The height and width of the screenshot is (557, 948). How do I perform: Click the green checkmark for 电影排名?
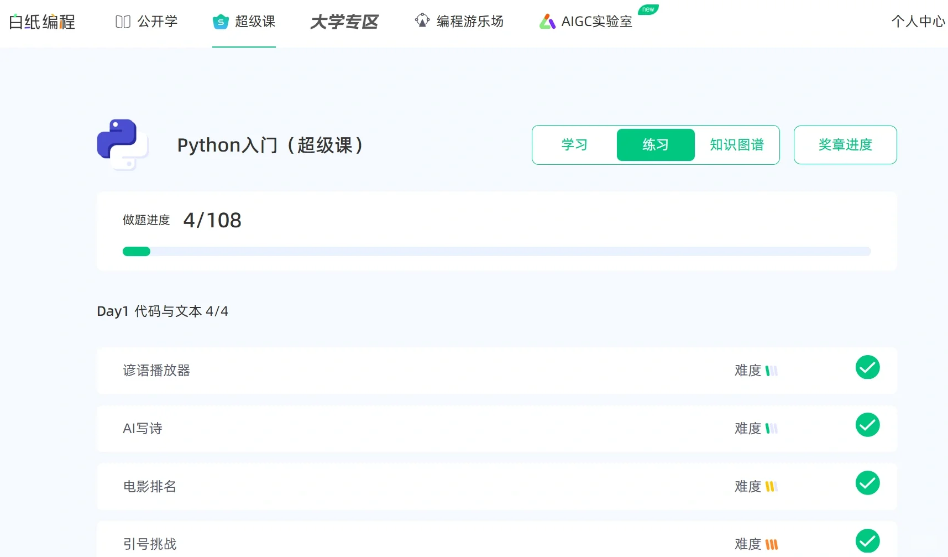(867, 483)
